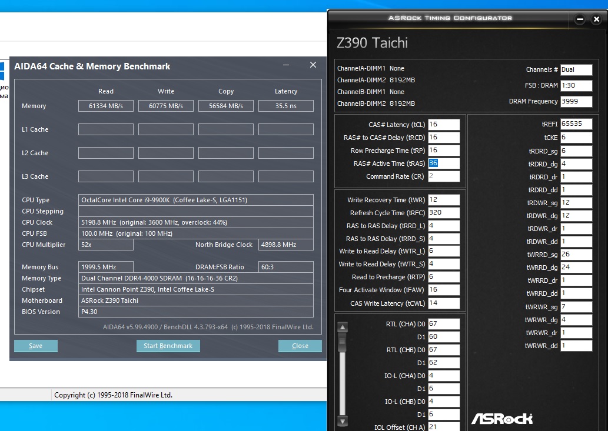
Task: Click the tRDRD_sg value field
Action: (x=576, y=151)
